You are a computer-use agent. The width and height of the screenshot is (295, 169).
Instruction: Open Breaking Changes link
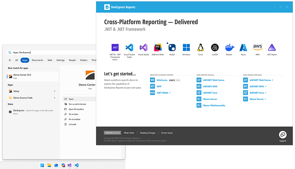148,133
